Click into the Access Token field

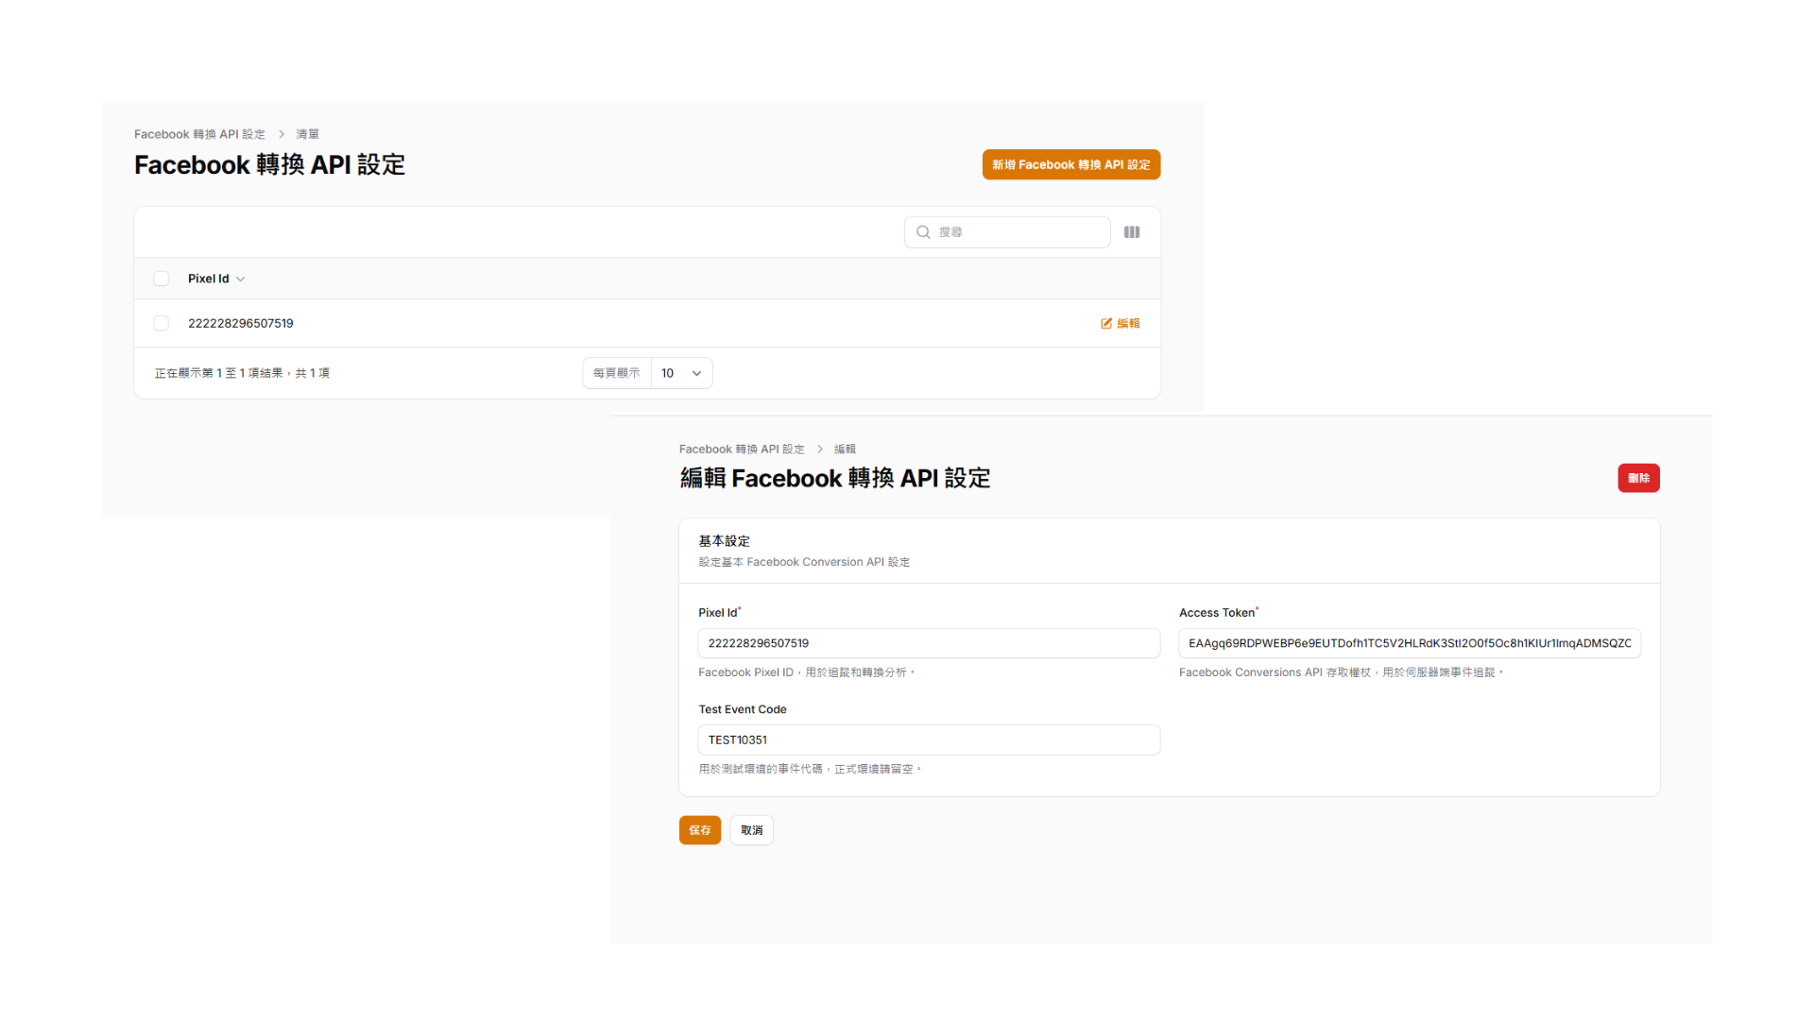[1409, 643]
